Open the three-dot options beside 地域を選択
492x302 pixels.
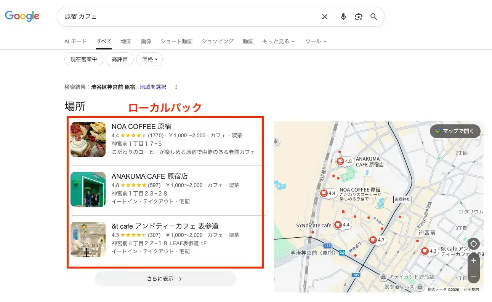tap(176, 87)
